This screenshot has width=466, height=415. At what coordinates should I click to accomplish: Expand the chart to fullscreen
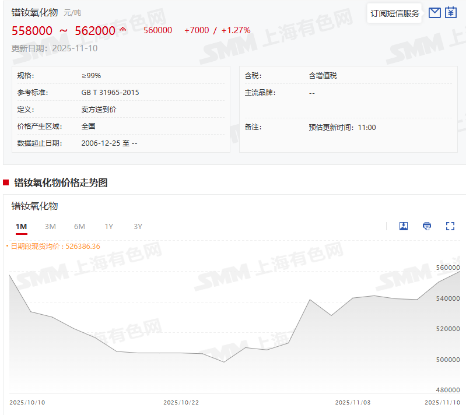pyautogui.click(x=450, y=226)
